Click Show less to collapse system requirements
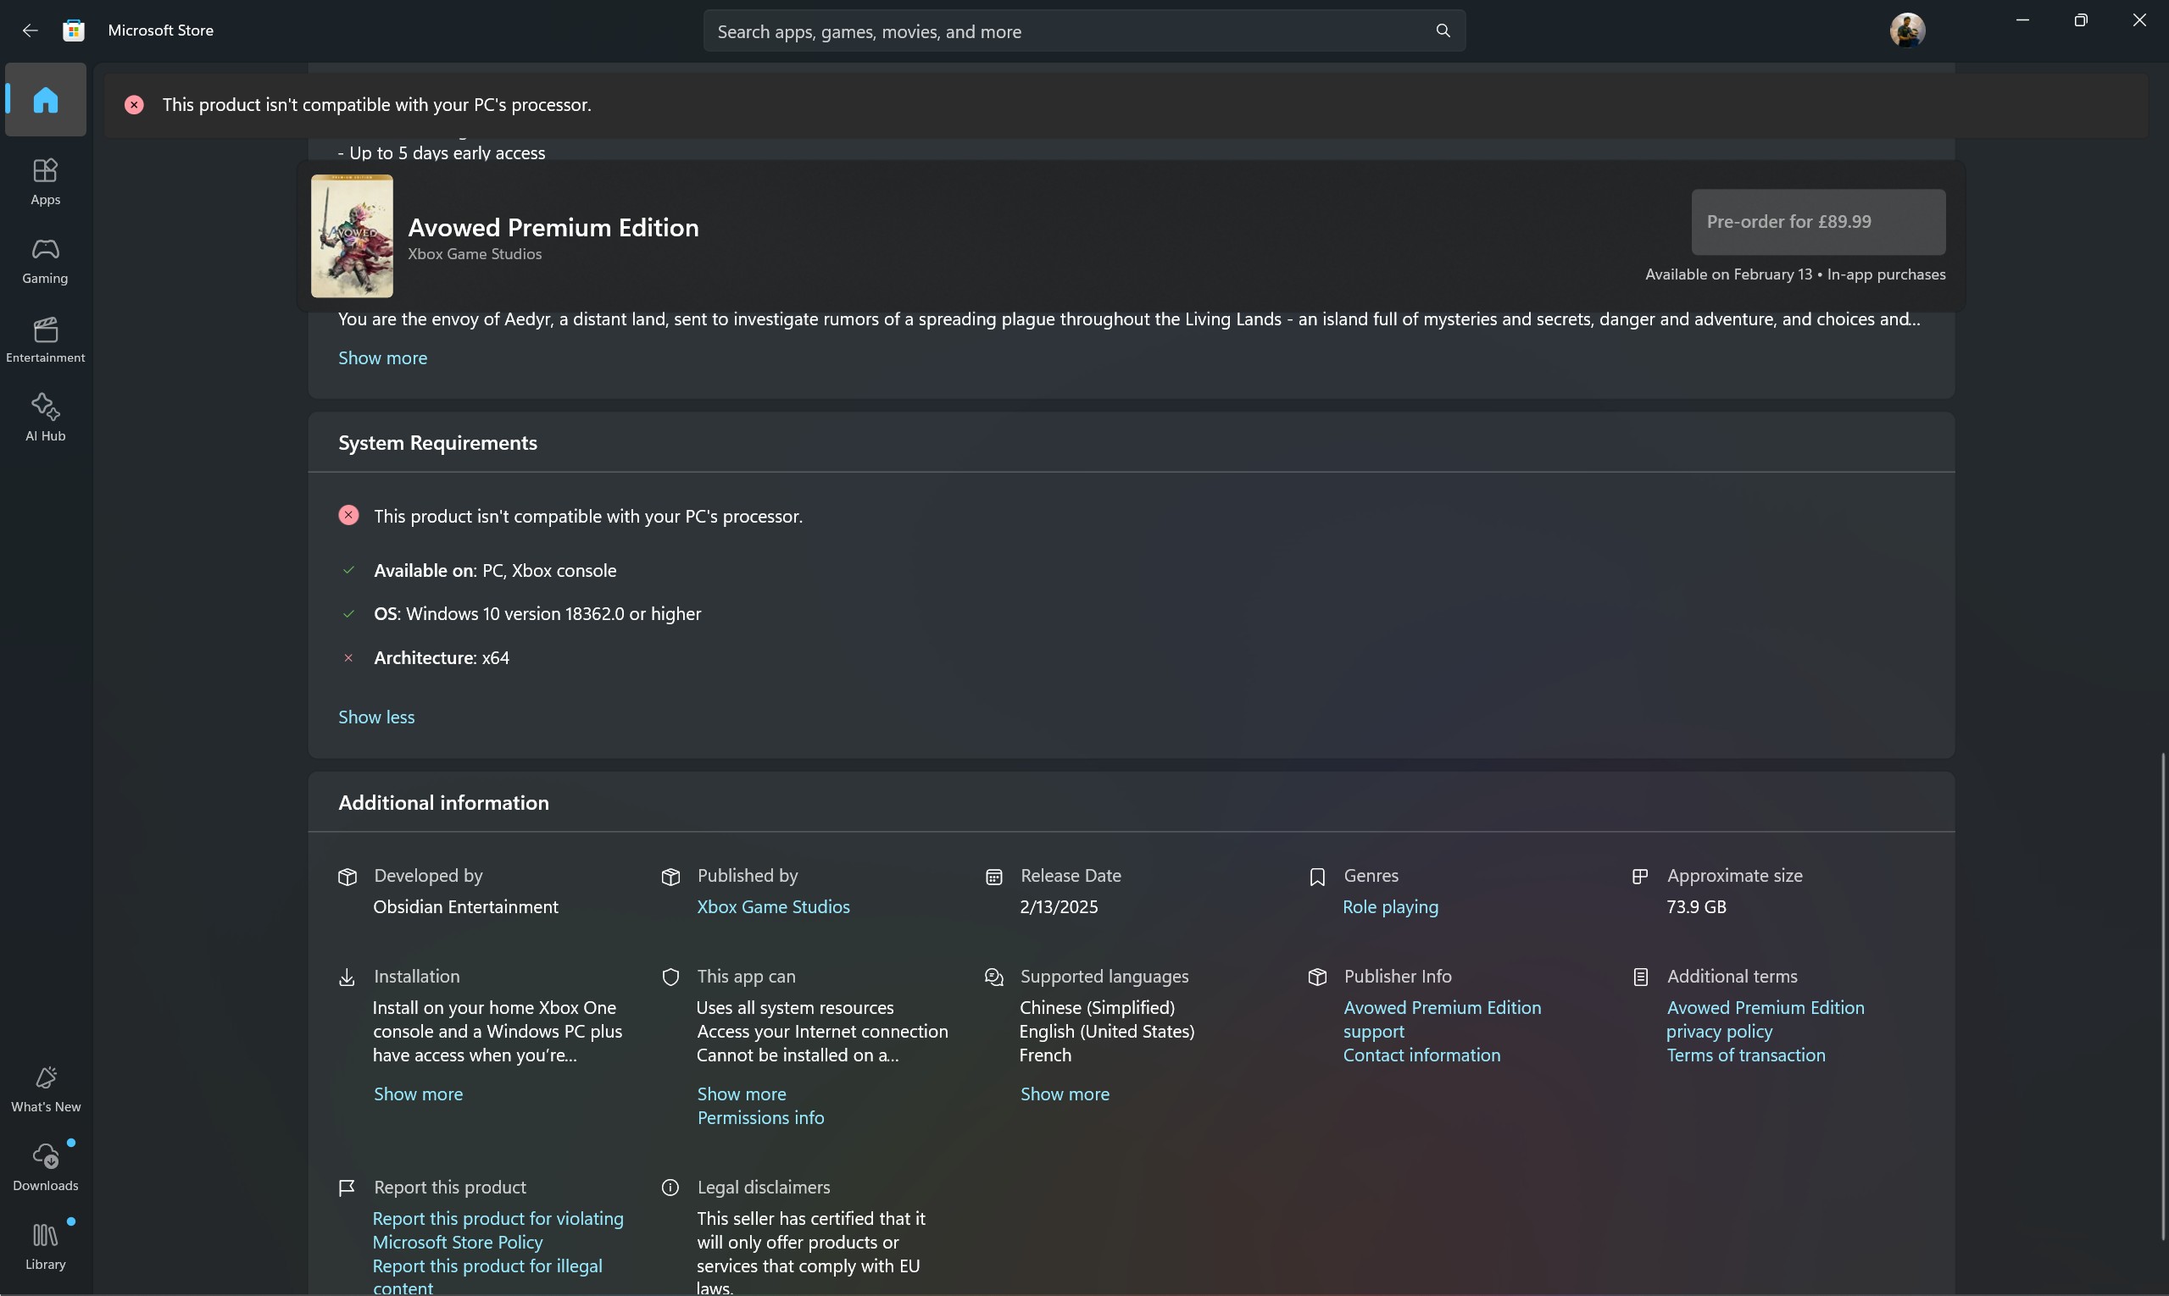 pyautogui.click(x=376, y=714)
